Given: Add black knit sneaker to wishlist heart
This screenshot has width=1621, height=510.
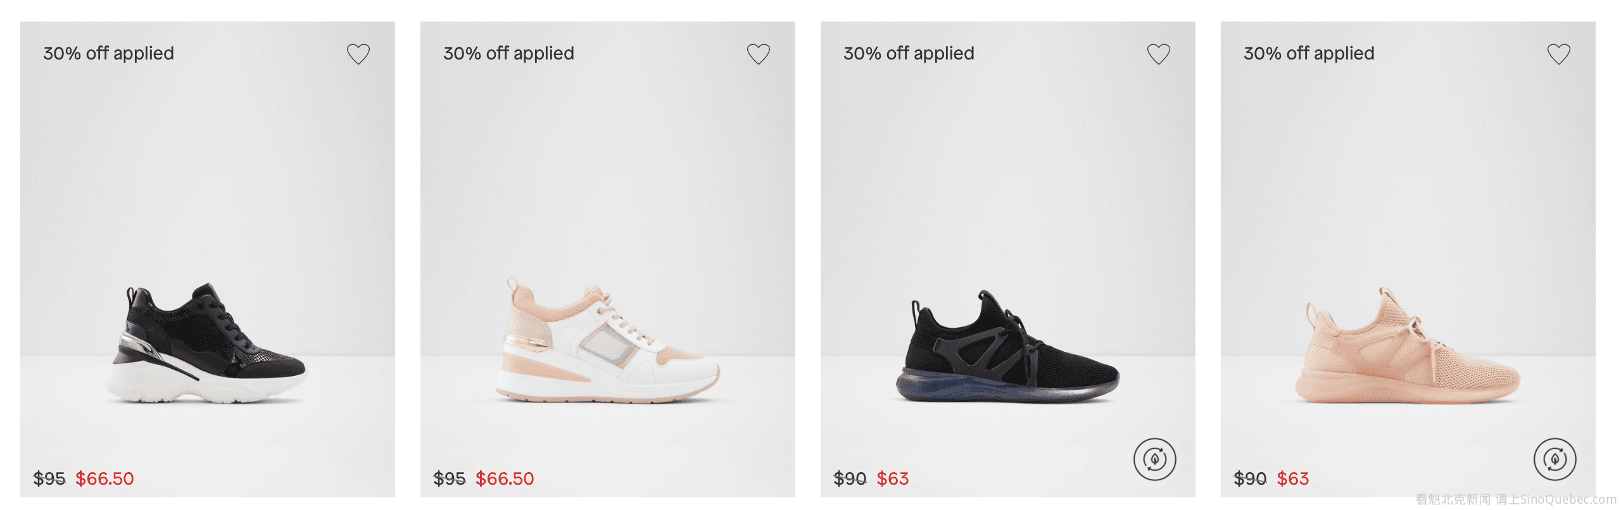Looking at the screenshot, I should (x=1158, y=54).
